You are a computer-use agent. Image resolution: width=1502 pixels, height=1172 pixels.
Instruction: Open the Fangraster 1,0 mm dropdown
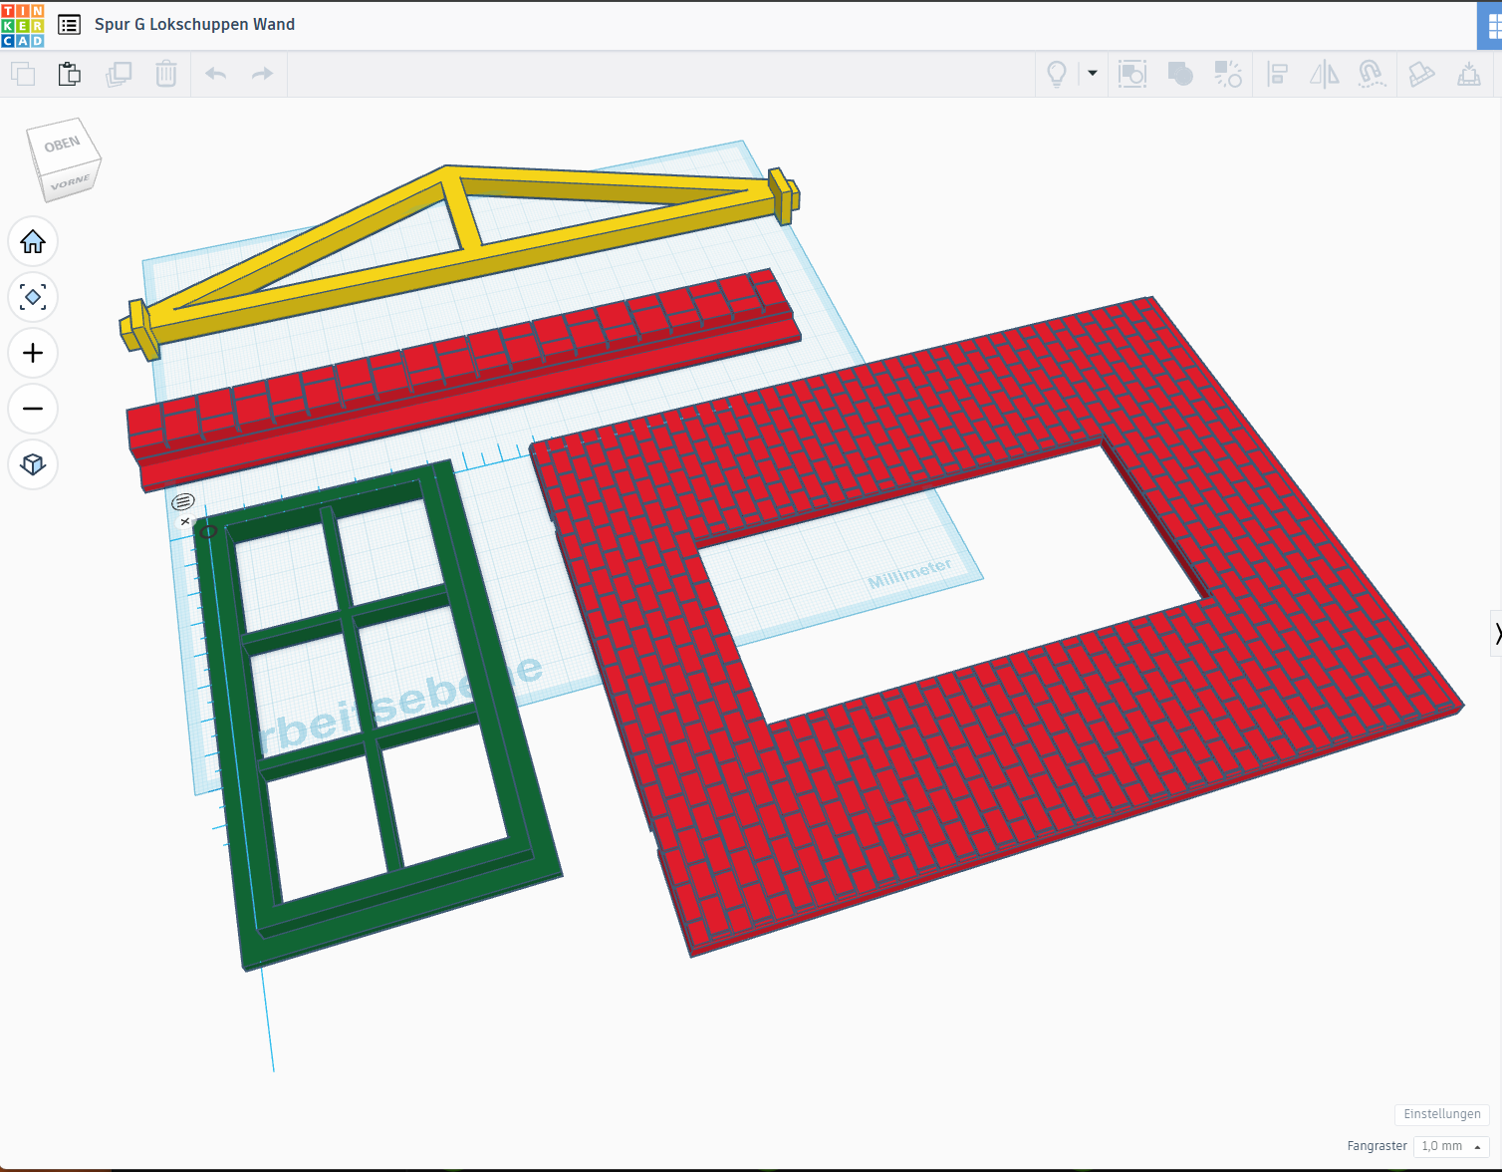coord(1450,1146)
